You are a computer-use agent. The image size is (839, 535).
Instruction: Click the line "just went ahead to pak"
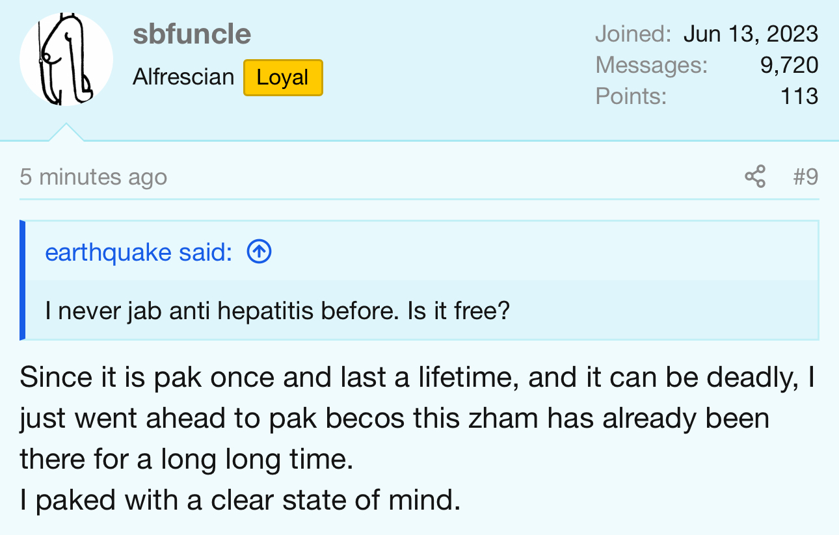click(x=394, y=418)
